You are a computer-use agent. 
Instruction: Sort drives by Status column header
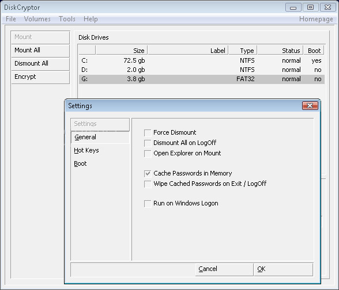coord(280,51)
